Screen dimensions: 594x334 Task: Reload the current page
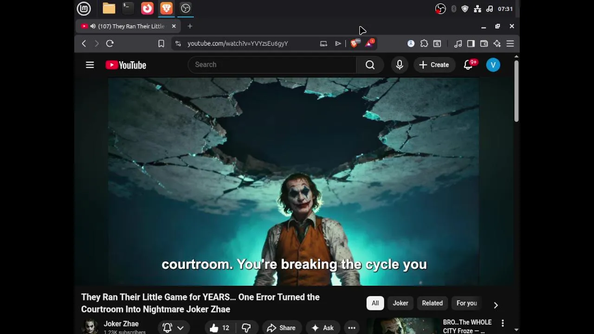point(110,44)
